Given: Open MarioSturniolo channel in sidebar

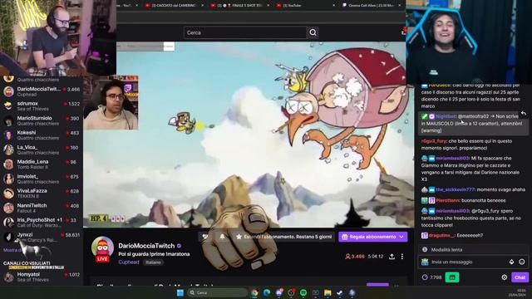Looking at the screenshot, I should [x=42, y=120].
